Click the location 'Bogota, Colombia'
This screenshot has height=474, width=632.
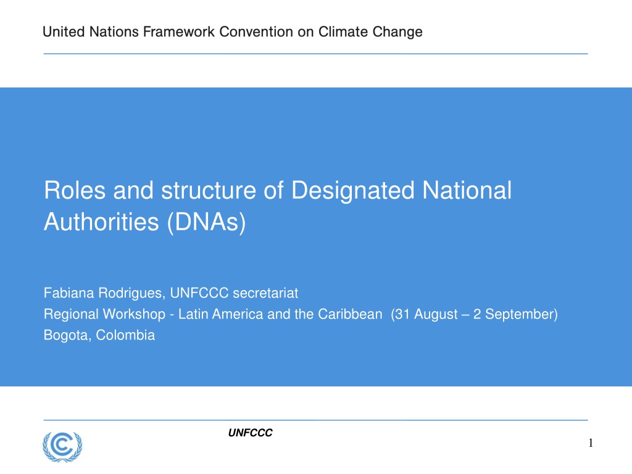[x=99, y=335]
